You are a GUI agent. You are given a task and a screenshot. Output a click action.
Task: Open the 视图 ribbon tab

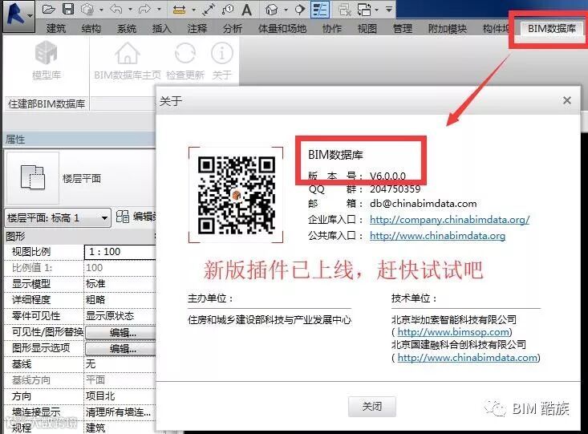pyautogui.click(x=367, y=29)
